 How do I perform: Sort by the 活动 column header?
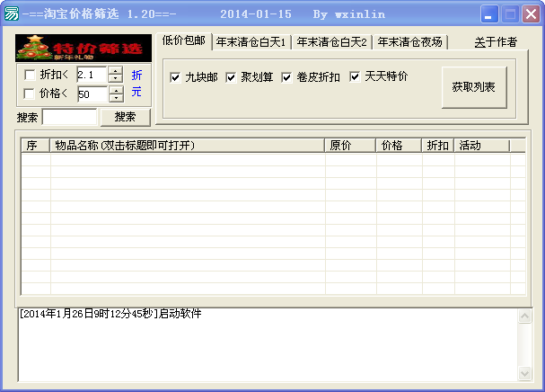coord(482,145)
